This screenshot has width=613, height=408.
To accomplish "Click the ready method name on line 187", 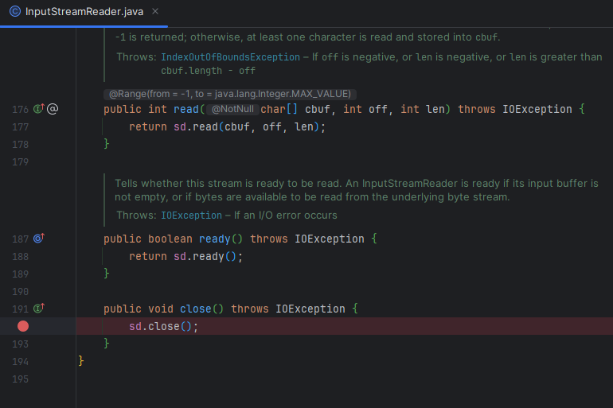I will (x=214, y=239).
